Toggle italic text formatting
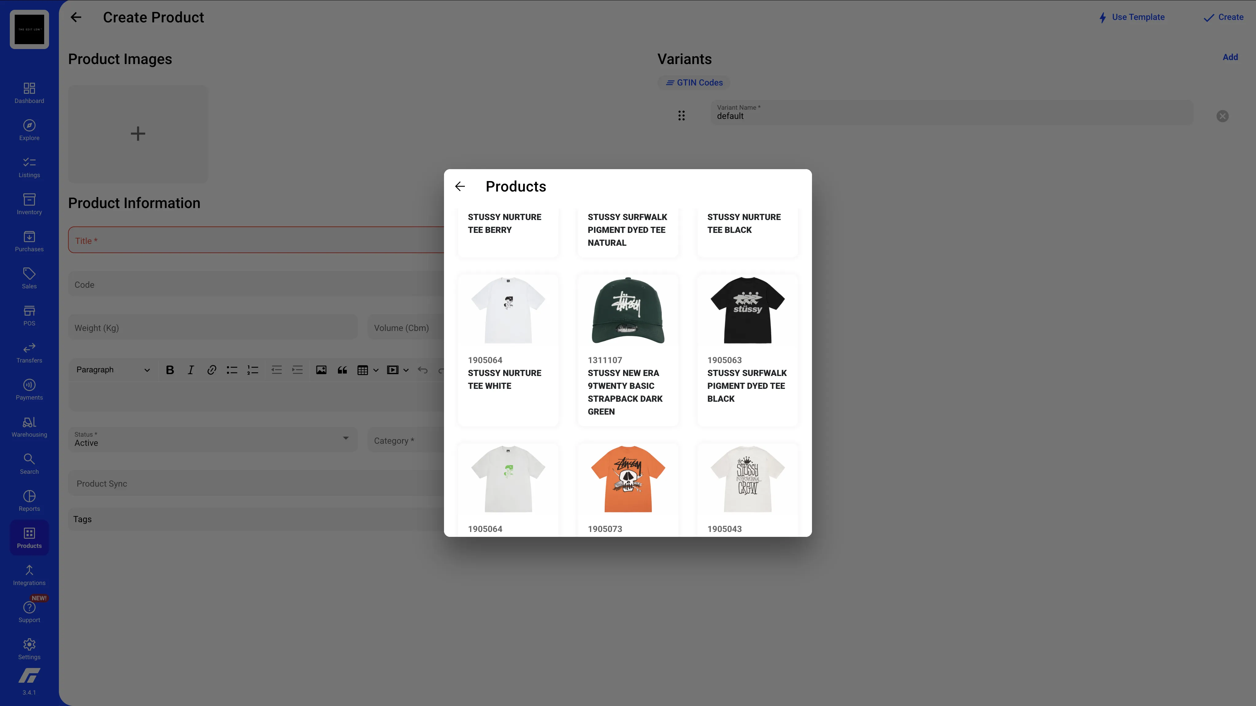This screenshot has height=706, width=1256. point(191,370)
